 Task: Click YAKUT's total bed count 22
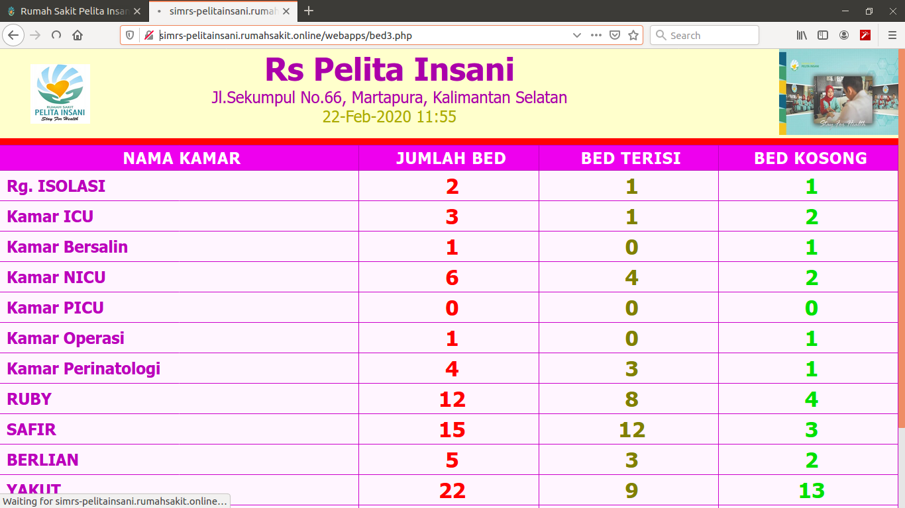click(x=452, y=491)
